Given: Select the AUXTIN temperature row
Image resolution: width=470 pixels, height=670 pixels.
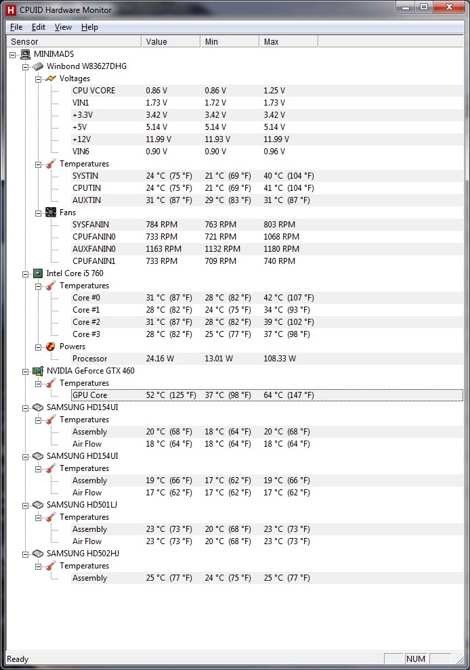Looking at the screenshot, I should click(267, 200).
